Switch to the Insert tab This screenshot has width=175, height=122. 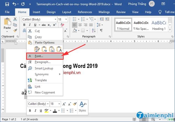point(36,12)
